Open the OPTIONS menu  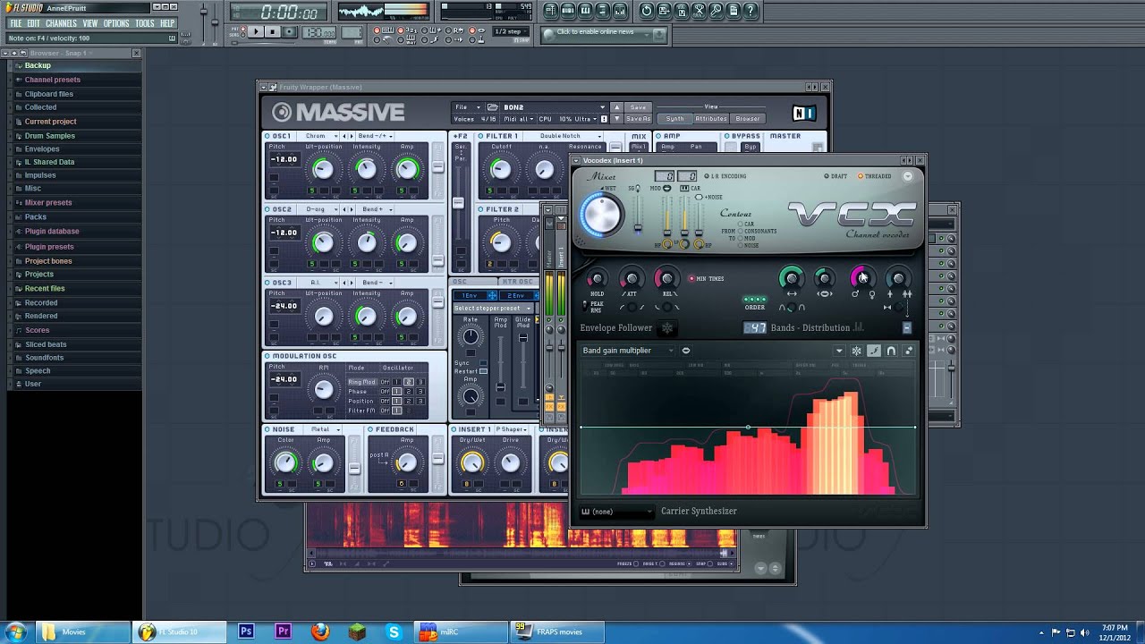(x=116, y=23)
